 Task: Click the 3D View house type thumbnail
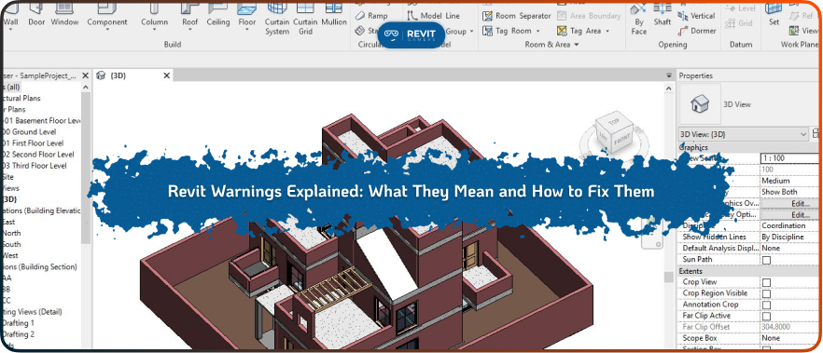click(x=700, y=103)
